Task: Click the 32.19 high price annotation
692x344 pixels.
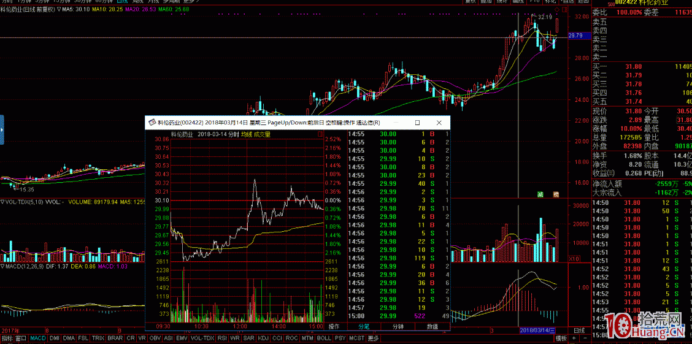Action: coord(545,17)
